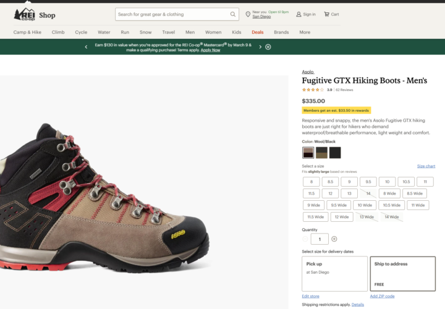Select size 9.5 Wide
This screenshot has height=309, width=445.
pyautogui.click(x=339, y=205)
